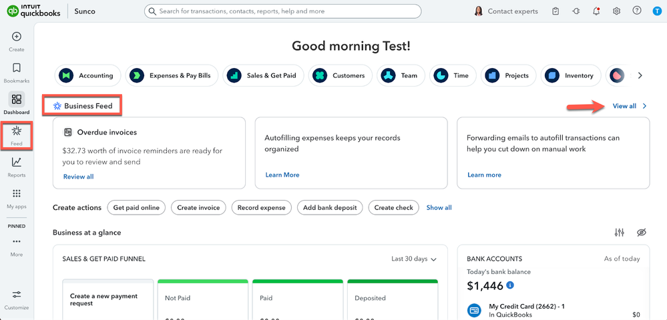Open My apps grid icon
This screenshot has width=667, height=320.
coord(17,194)
